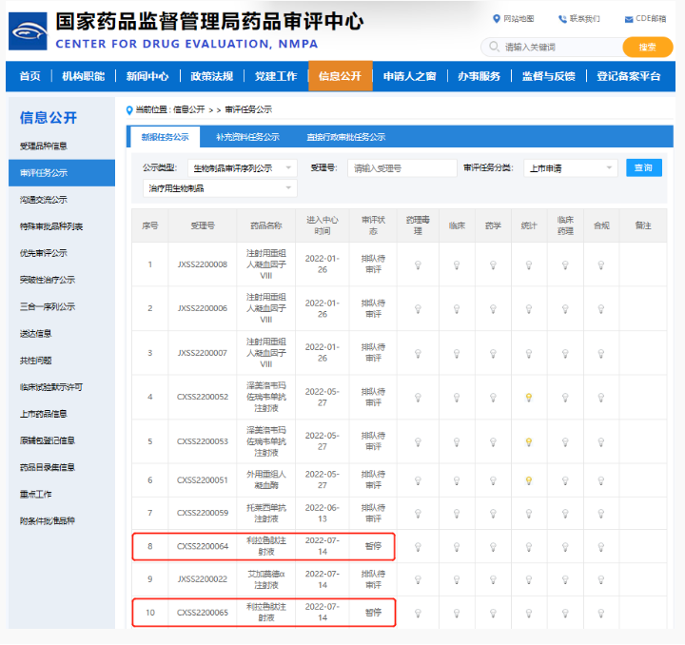Open 上市药品信息 in the sidebar
The width and height of the screenshot is (685, 645).
43,414
